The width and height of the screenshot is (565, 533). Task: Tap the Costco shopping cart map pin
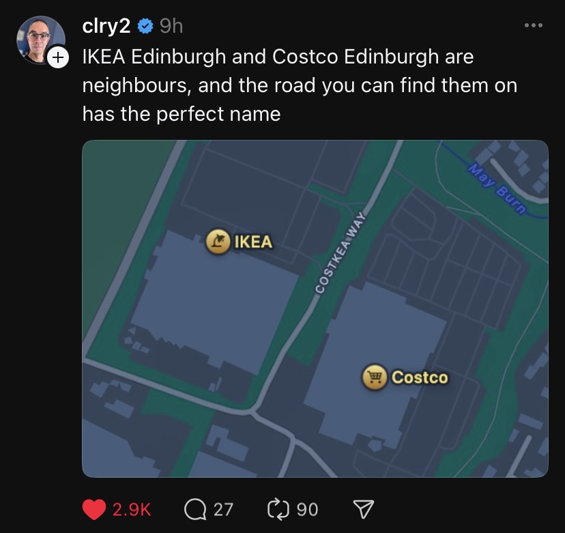(x=375, y=377)
